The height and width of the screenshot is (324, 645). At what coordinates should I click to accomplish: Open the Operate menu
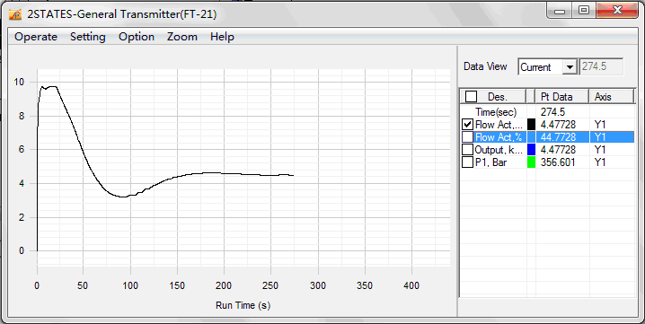[x=36, y=37]
